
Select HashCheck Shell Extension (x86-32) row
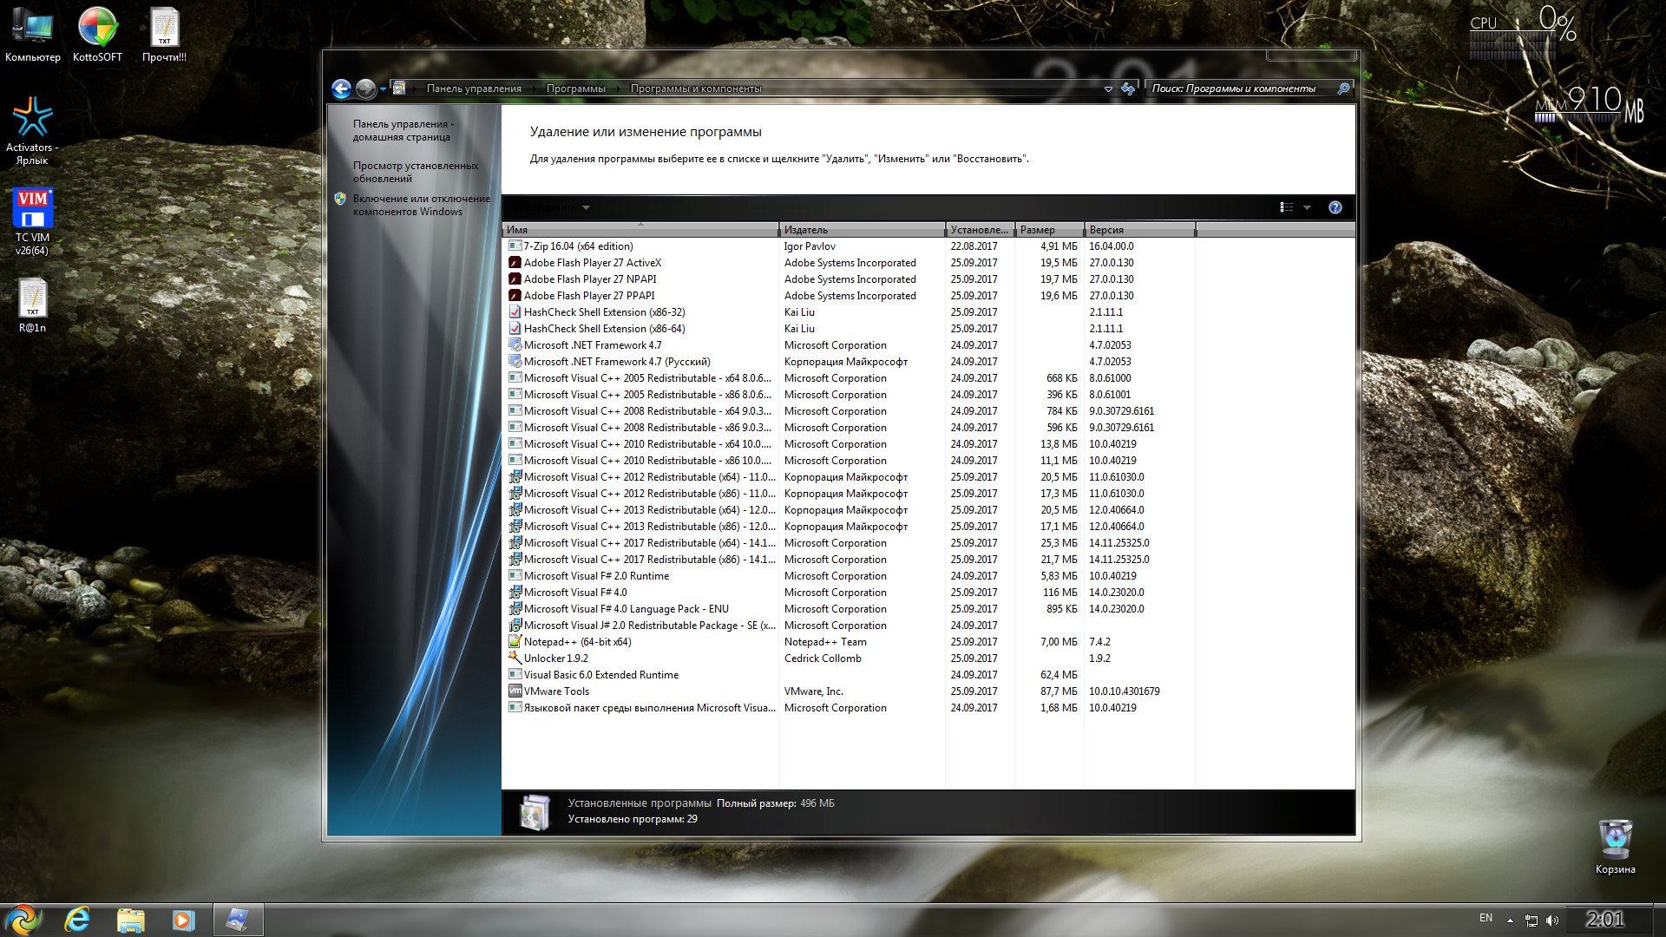(851, 312)
